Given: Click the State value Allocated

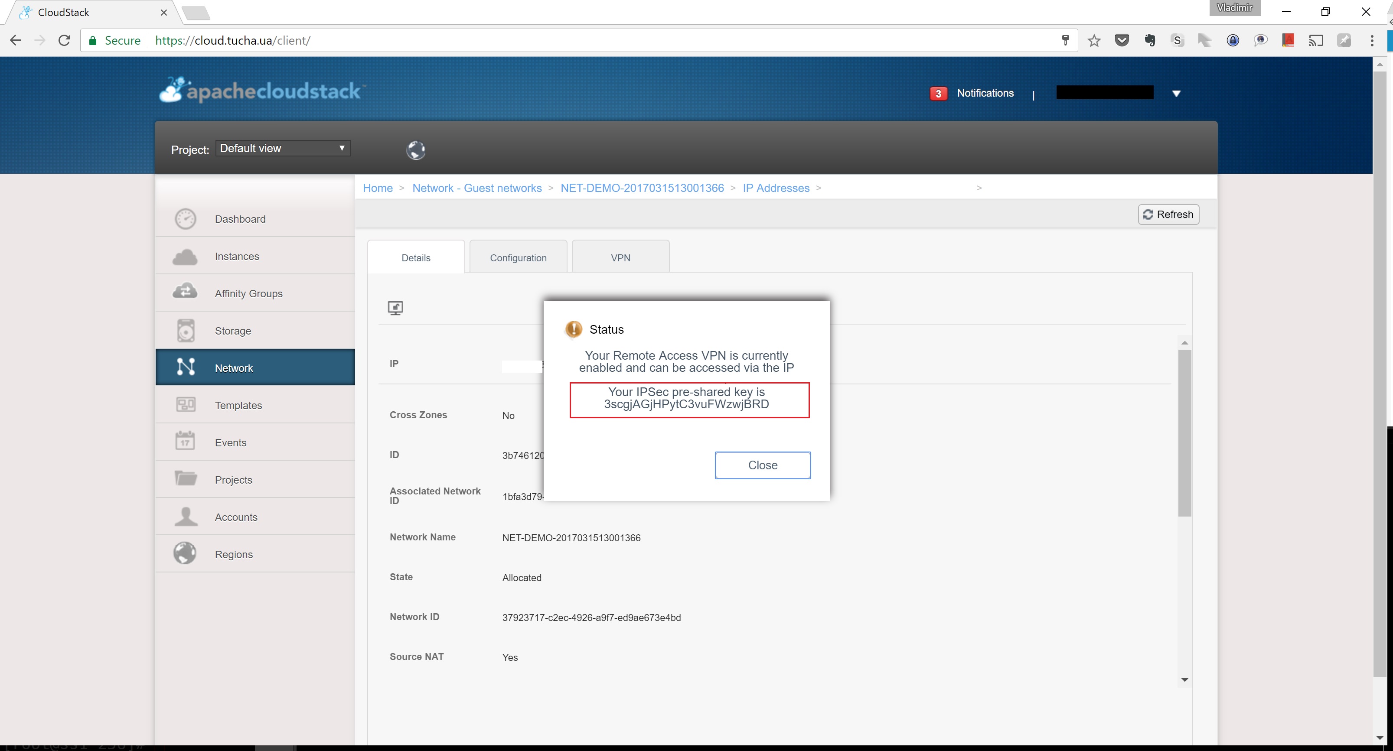Looking at the screenshot, I should coord(521,578).
